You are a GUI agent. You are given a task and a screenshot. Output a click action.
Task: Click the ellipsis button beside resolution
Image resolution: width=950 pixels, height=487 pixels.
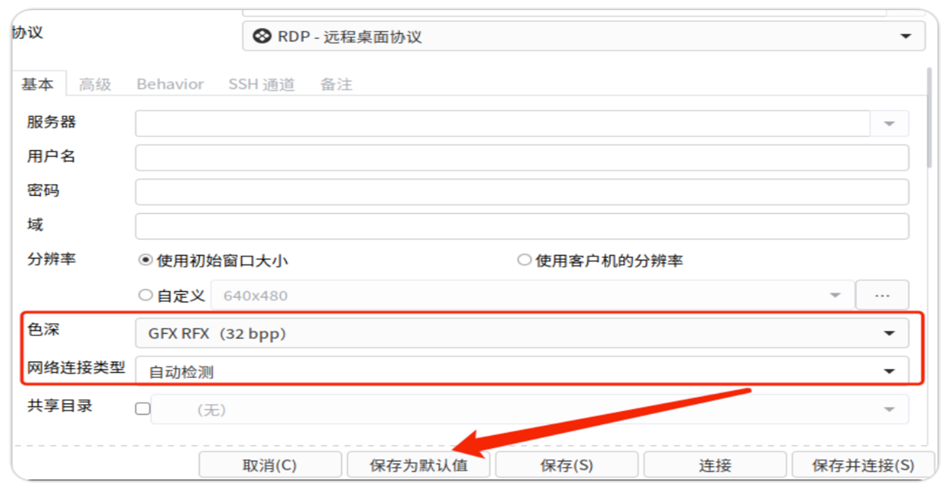(x=882, y=295)
